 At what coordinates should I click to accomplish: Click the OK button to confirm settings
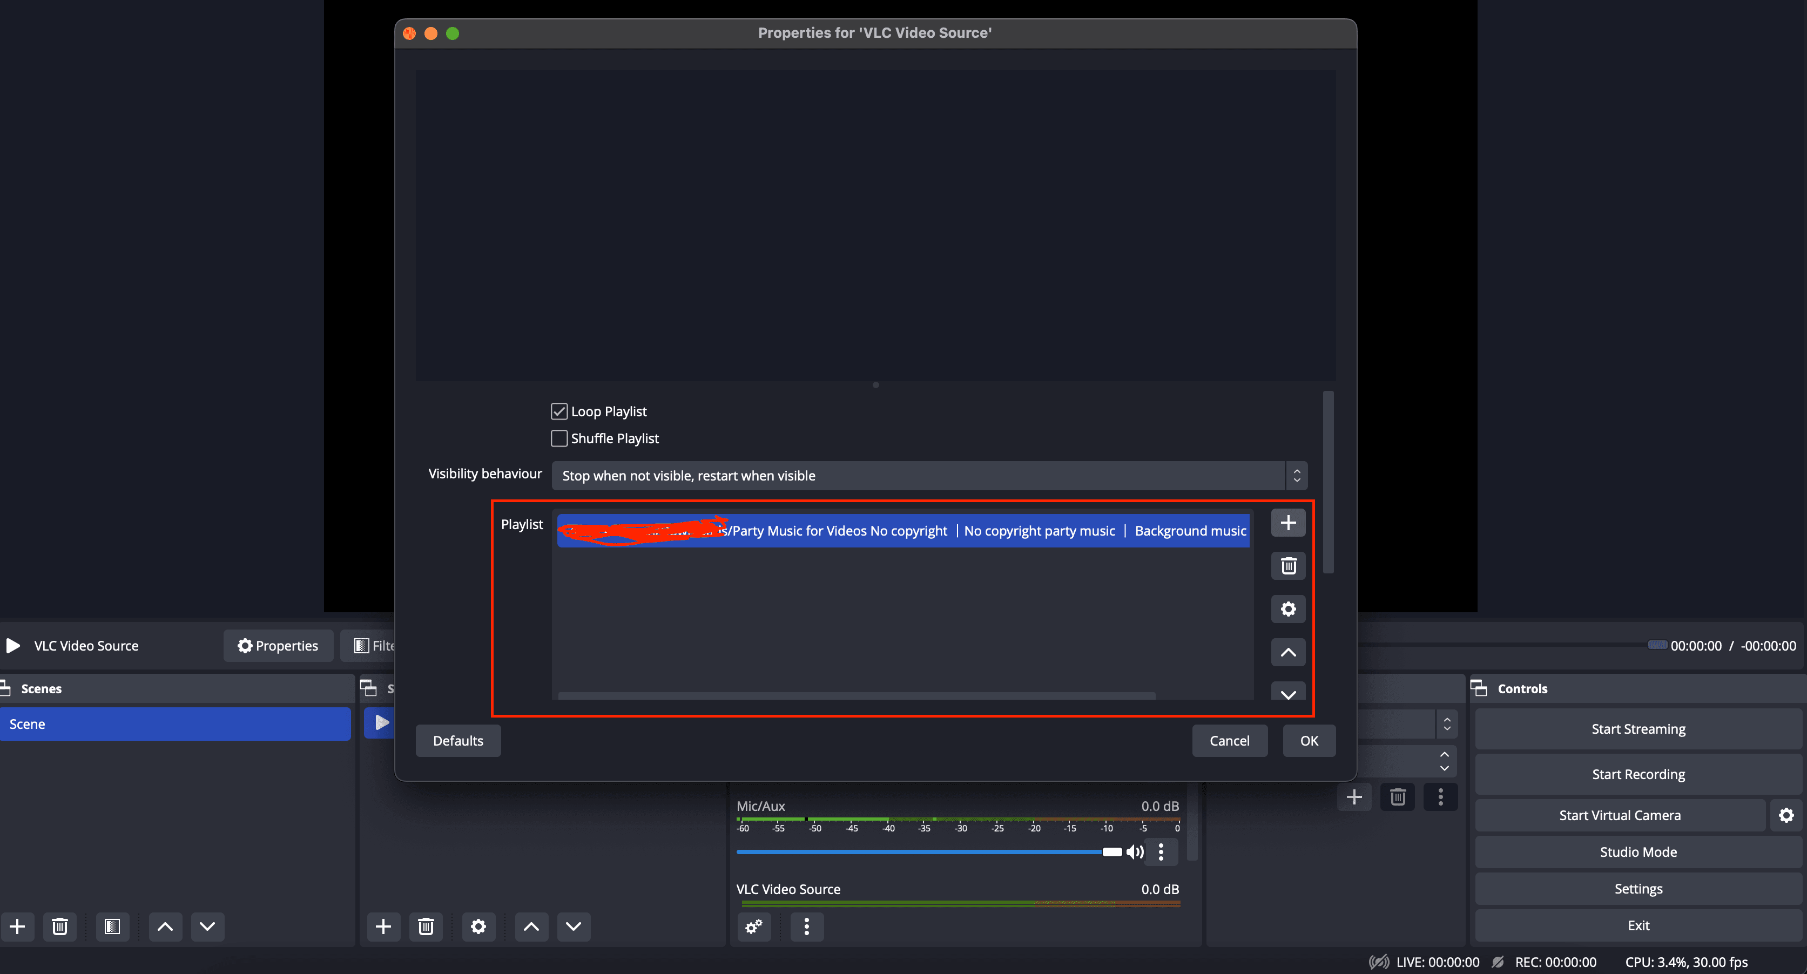(1309, 740)
